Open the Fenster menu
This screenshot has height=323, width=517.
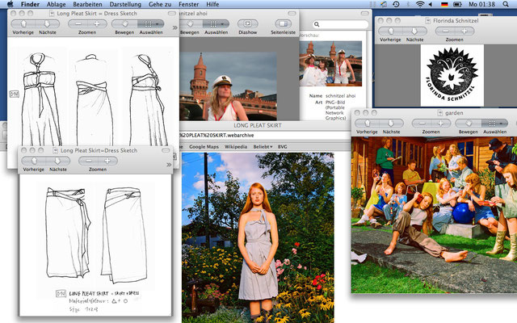click(x=188, y=4)
